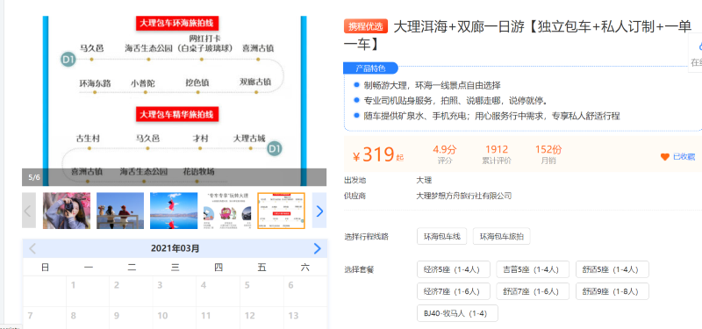This screenshot has width=702, height=329.
Task: Open thumbnail of couple sitting by lake
Action: pos(120,211)
